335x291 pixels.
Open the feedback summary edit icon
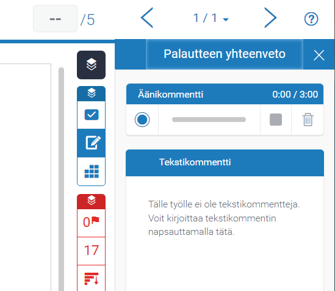coord(92,143)
